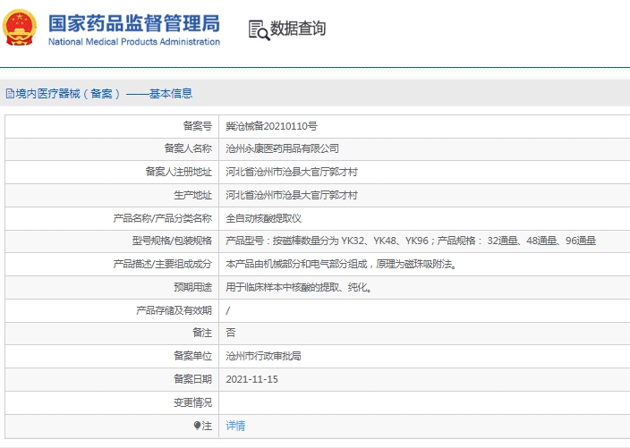
Task: Click the 型号规格/包装规格 label
Action: (x=172, y=241)
